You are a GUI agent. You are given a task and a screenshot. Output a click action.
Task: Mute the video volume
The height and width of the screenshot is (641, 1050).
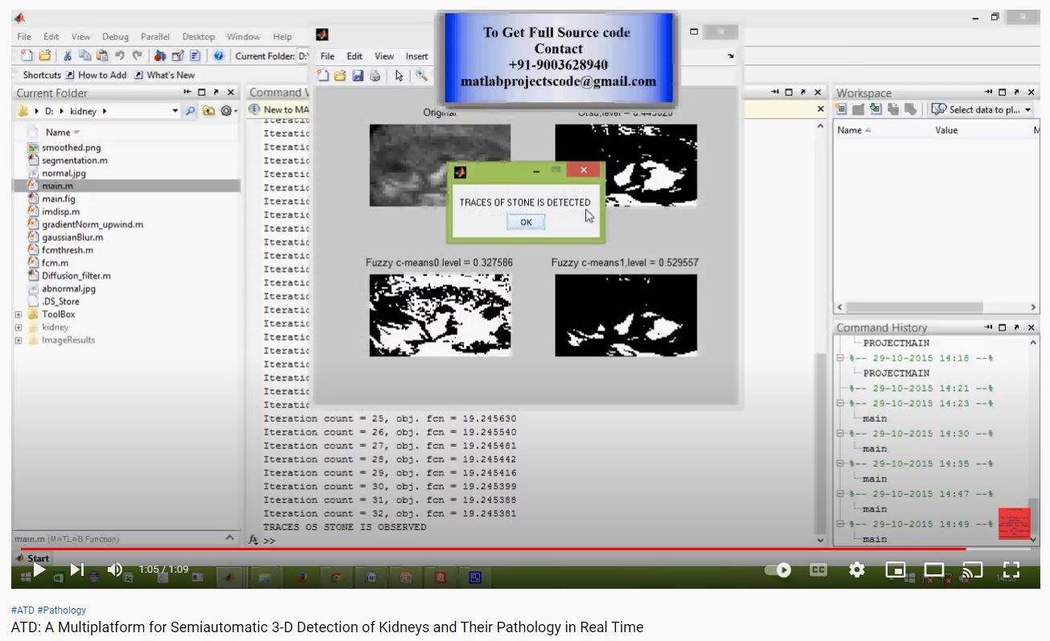115,570
